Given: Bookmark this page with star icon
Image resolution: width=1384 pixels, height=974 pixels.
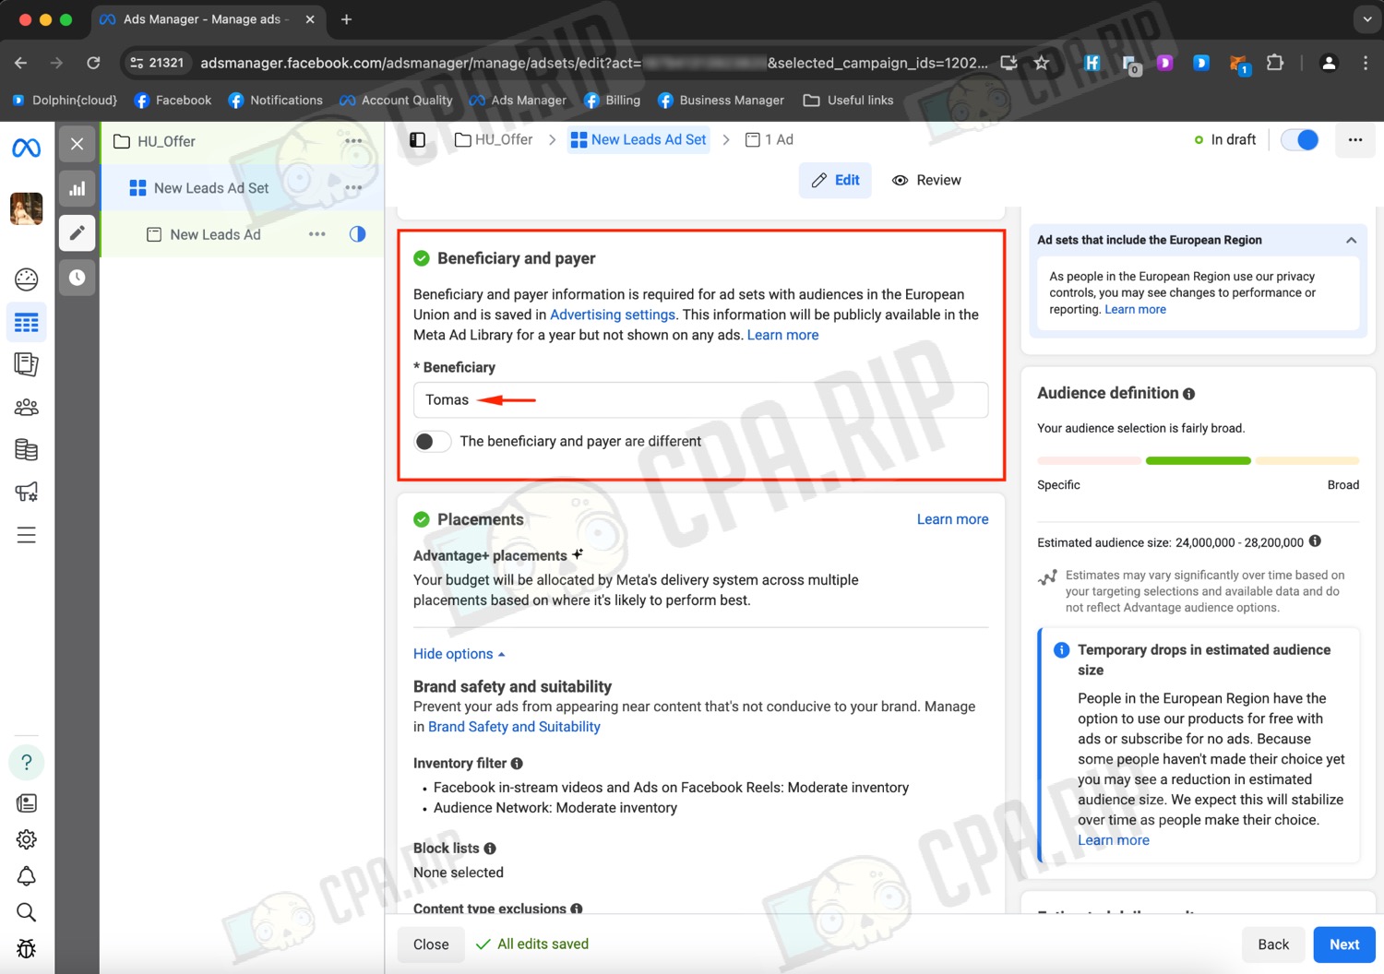Looking at the screenshot, I should 1042,63.
